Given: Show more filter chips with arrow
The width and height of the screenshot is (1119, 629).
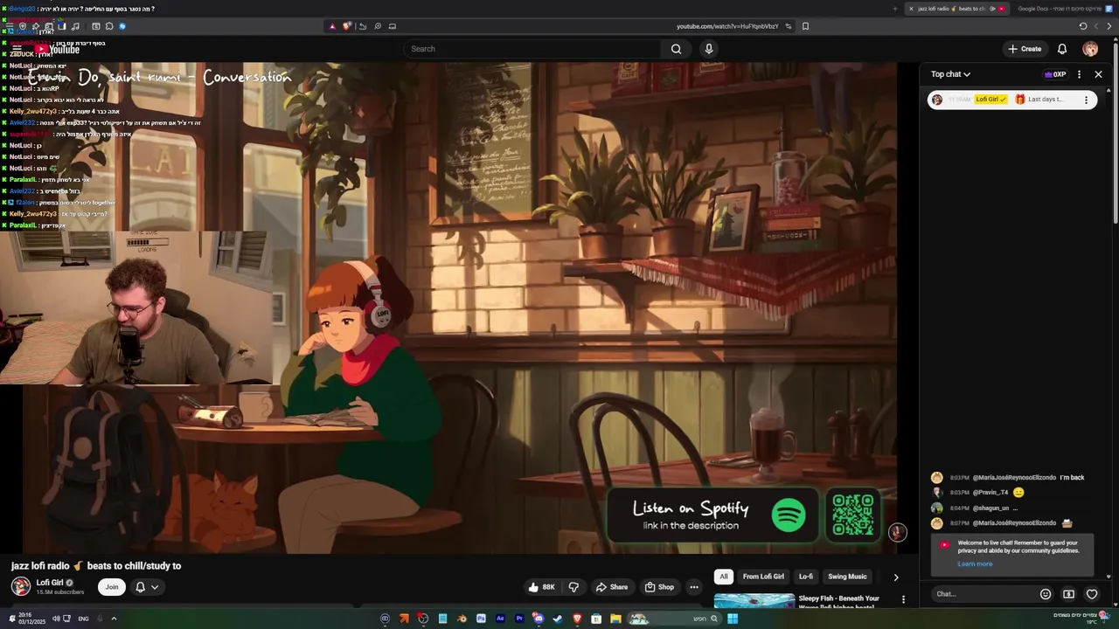Looking at the screenshot, I should [x=895, y=577].
